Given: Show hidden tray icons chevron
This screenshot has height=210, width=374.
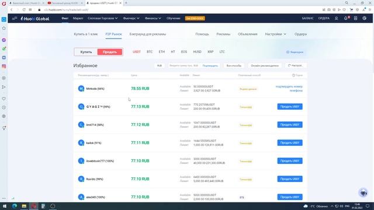Looking at the screenshot, I should [x=332, y=206].
